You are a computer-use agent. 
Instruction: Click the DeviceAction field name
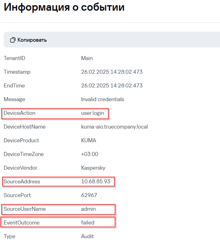(x=19, y=113)
